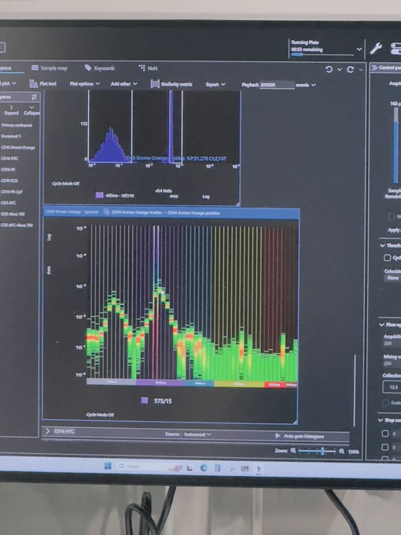Click the gate hierarchy icon in spectral plot header
Image resolution: width=401 pixels, height=535 pixels.
click(106, 212)
